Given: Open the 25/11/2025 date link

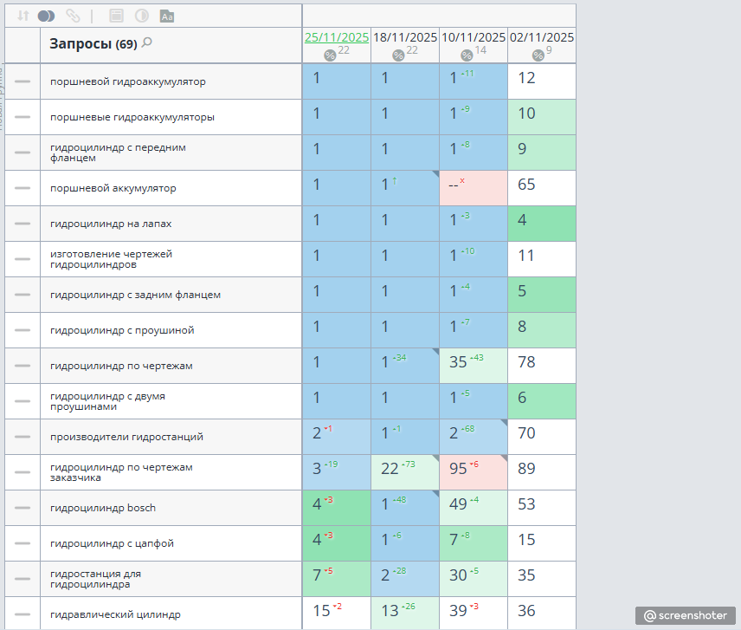Looking at the screenshot, I should pyautogui.click(x=337, y=37).
